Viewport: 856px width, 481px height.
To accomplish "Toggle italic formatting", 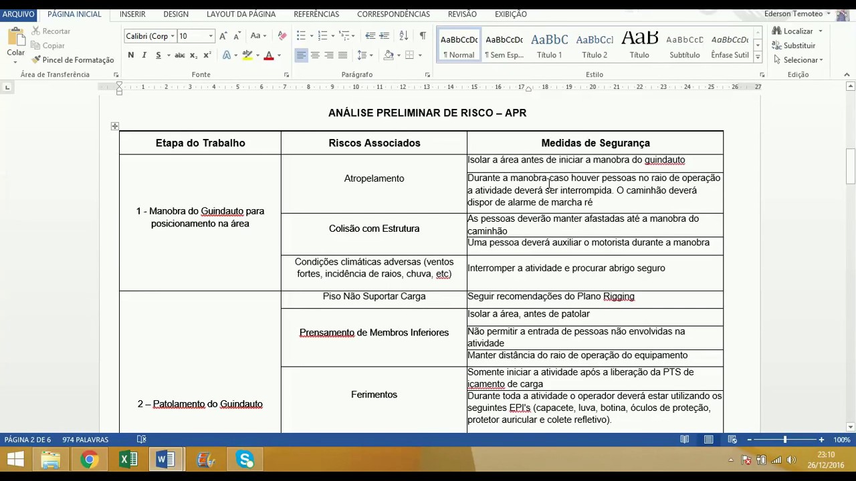I will pyautogui.click(x=144, y=55).
